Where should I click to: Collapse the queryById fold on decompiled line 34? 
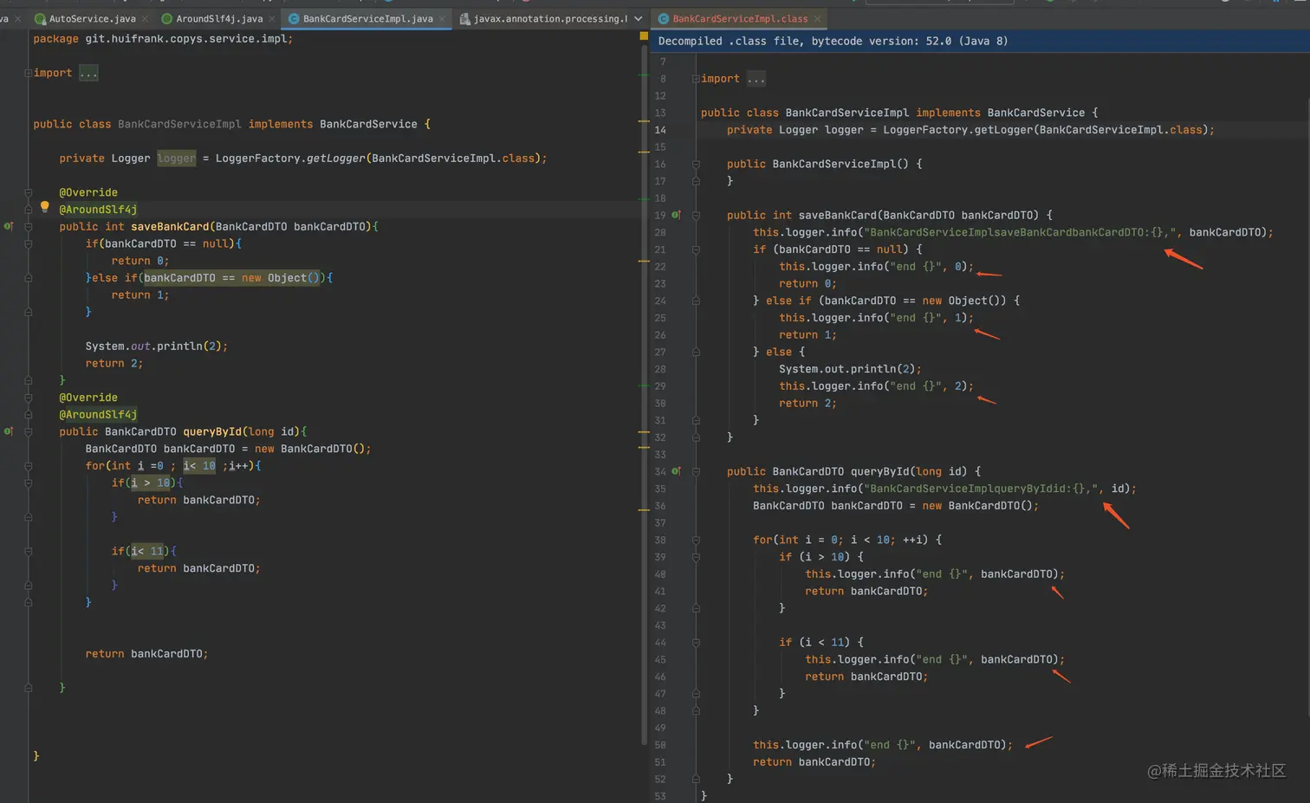(696, 471)
